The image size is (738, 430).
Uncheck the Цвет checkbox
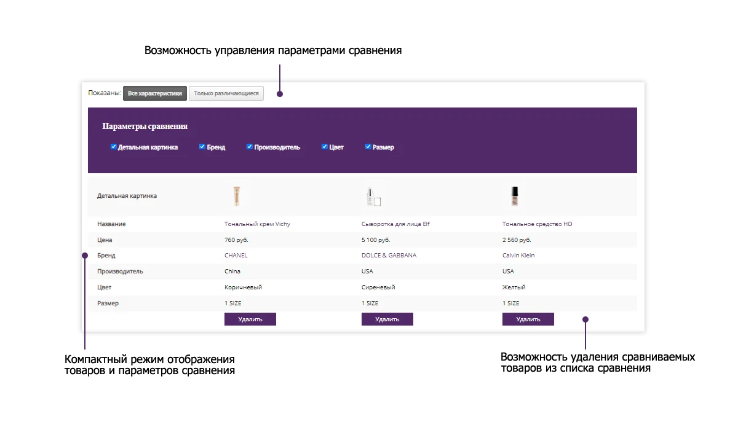(325, 147)
